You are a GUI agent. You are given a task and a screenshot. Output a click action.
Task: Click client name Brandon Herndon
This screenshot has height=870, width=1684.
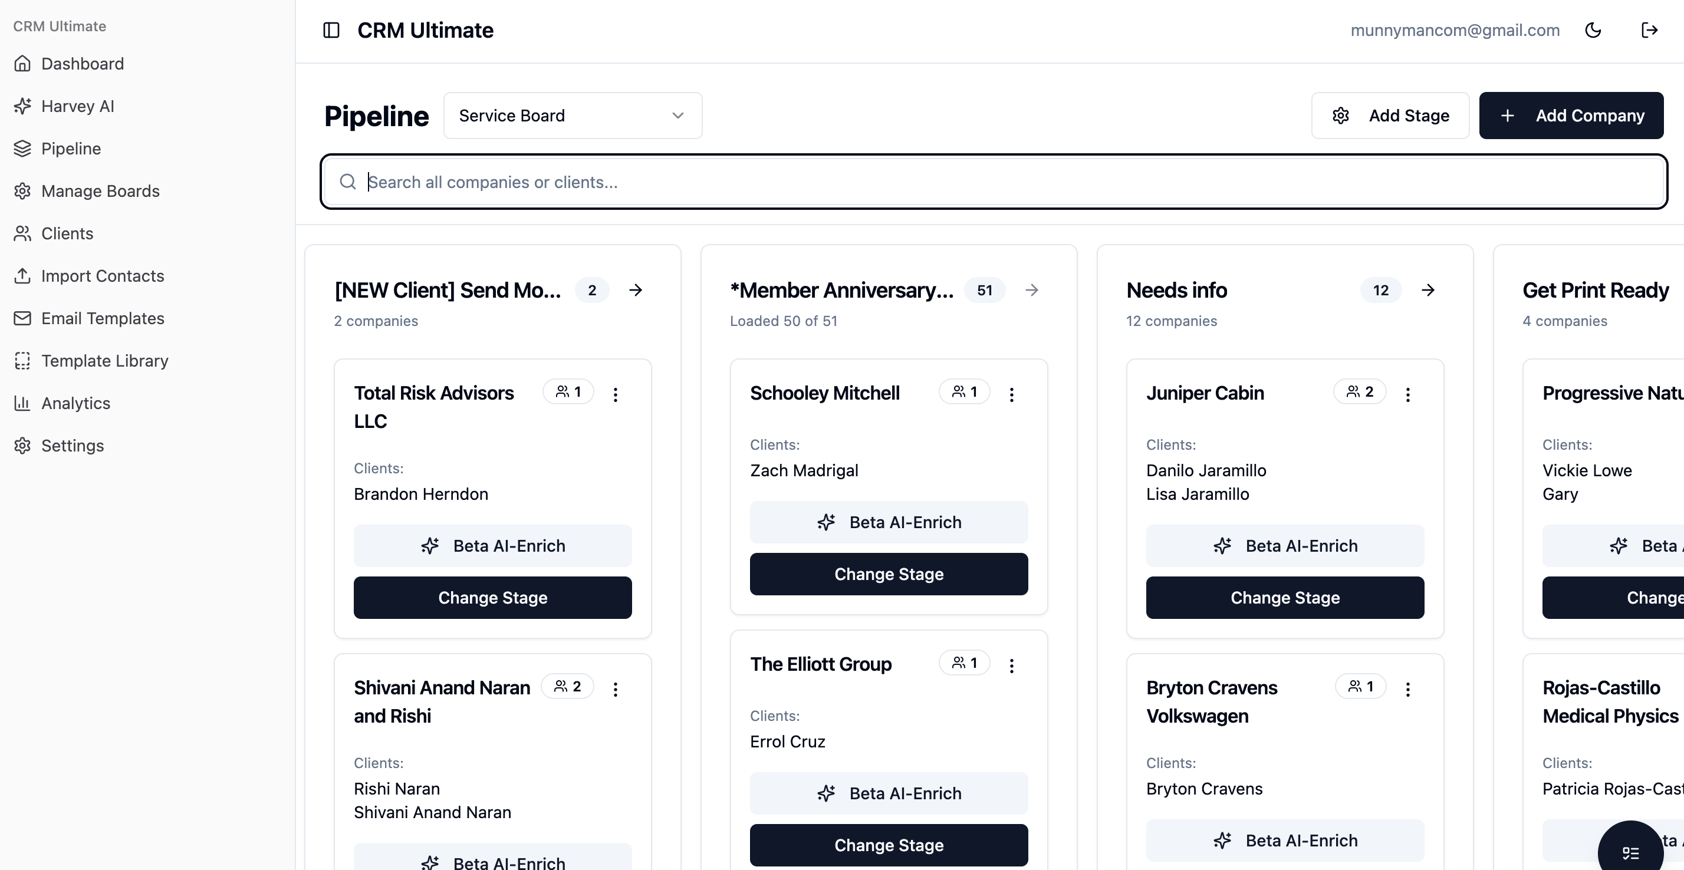pyautogui.click(x=421, y=494)
